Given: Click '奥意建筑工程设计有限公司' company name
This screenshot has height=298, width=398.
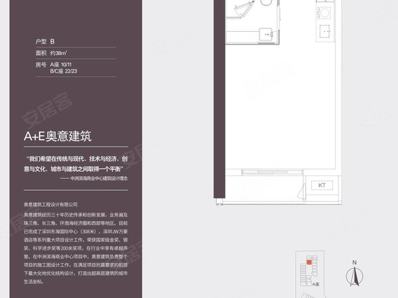Looking at the screenshot, I should pos(50,205).
